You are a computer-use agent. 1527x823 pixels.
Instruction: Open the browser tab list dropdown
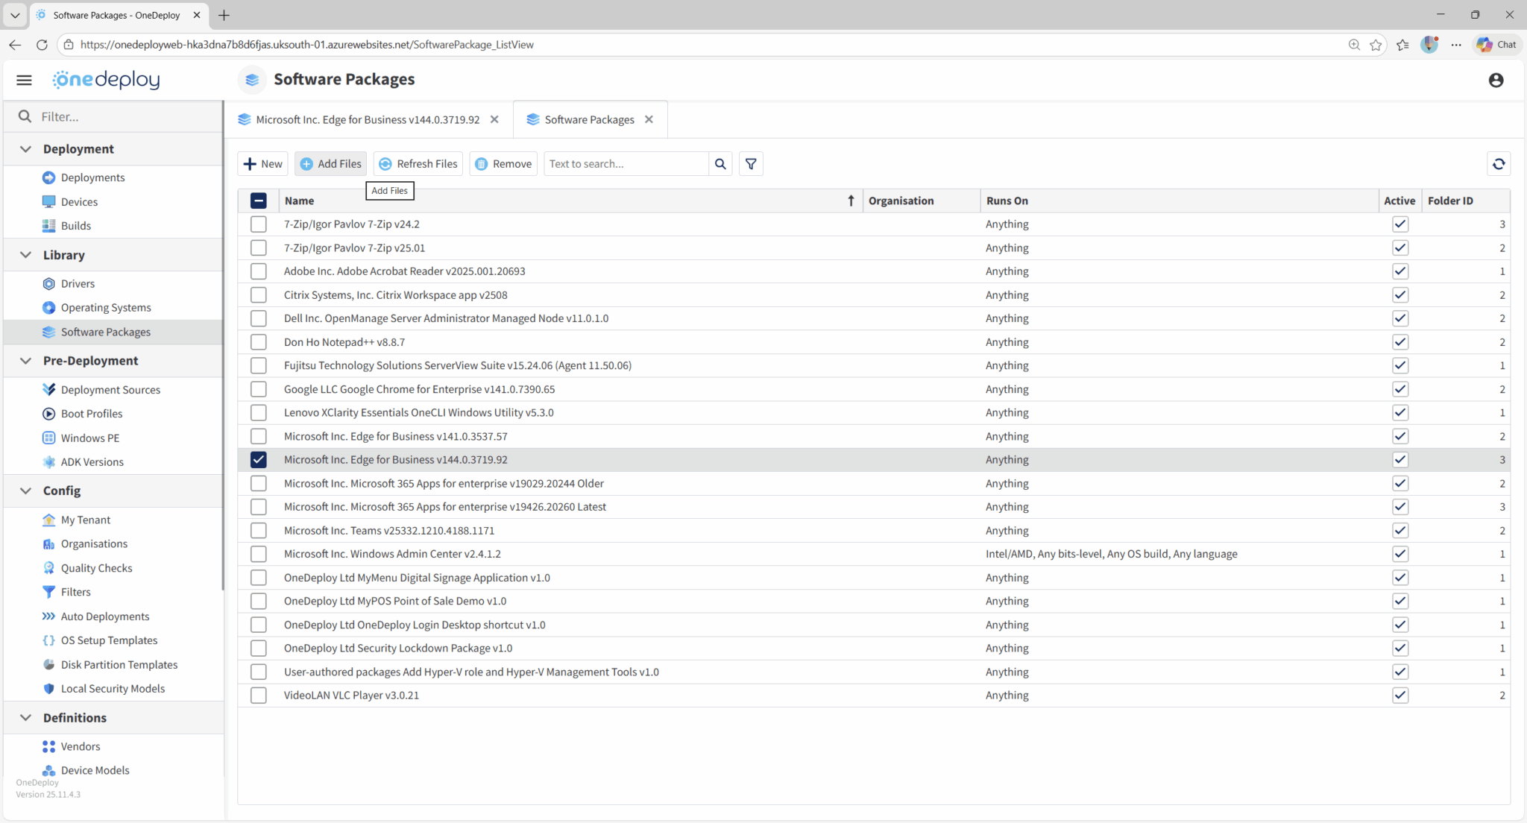pos(15,15)
